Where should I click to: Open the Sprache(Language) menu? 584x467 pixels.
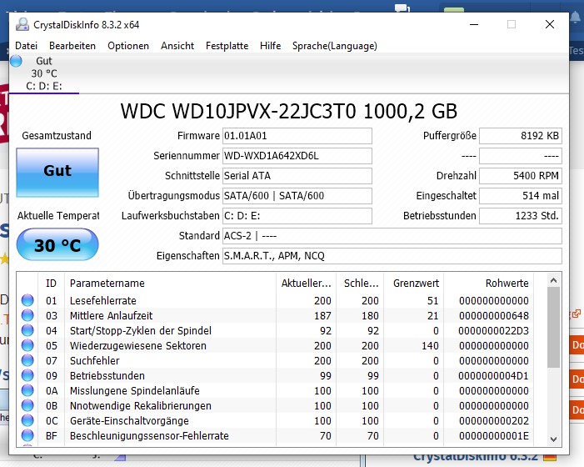(x=334, y=46)
